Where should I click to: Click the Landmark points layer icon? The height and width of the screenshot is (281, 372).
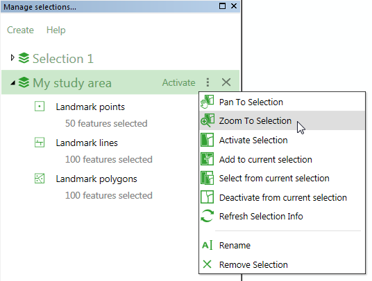point(40,106)
